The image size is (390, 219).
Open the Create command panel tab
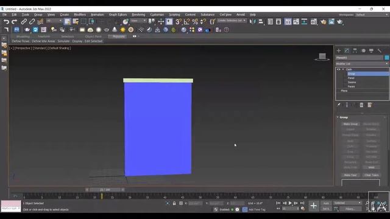tap(339, 50)
